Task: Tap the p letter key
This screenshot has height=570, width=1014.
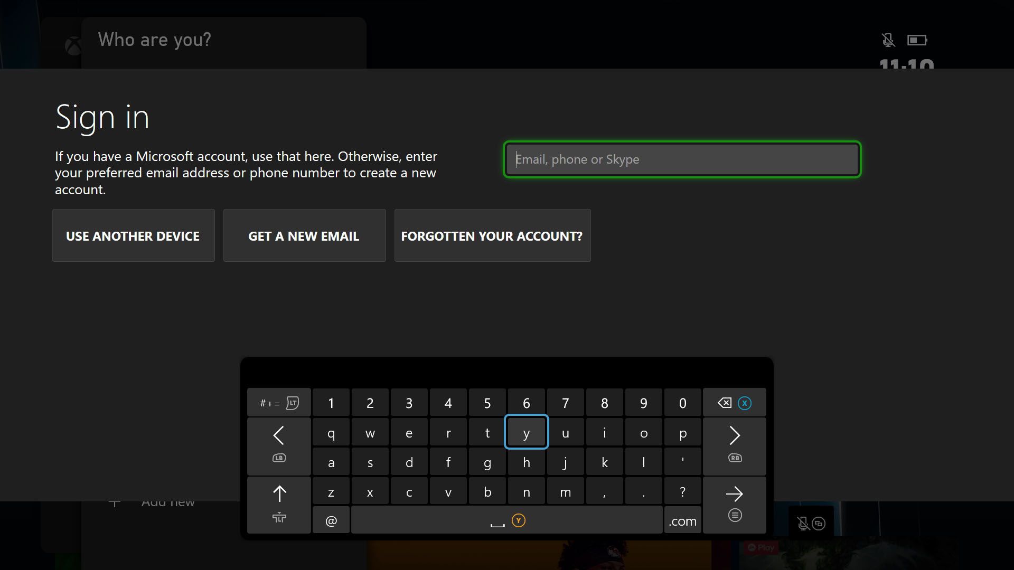Action: click(x=683, y=433)
